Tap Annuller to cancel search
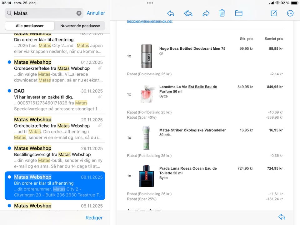Screen dimensions: 300x225 pos(96,13)
